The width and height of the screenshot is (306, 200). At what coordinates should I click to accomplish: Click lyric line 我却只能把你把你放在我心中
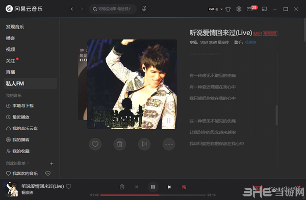click(x=217, y=144)
